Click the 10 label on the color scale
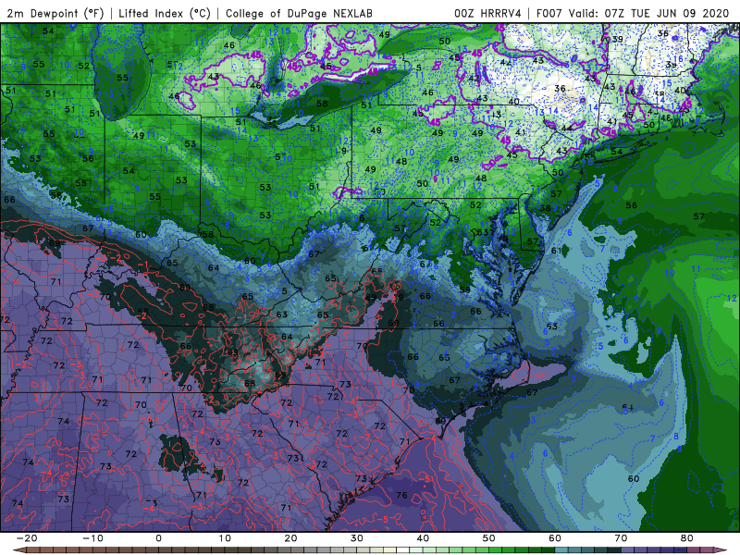This screenshot has width=740, height=555. (225, 538)
